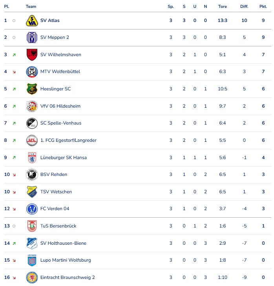Screen dimensions: 274x286
Task: Click the Lupo Martini Wolfsburg logo
Action: coord(32,260)
